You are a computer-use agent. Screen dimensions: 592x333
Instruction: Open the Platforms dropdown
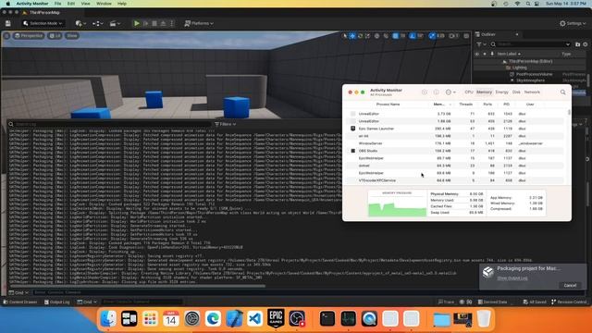pos(199,23)
